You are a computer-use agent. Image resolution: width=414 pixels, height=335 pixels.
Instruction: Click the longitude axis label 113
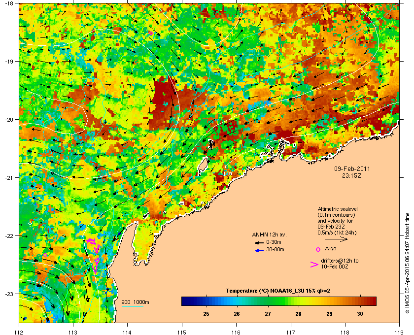pos(73,332)
